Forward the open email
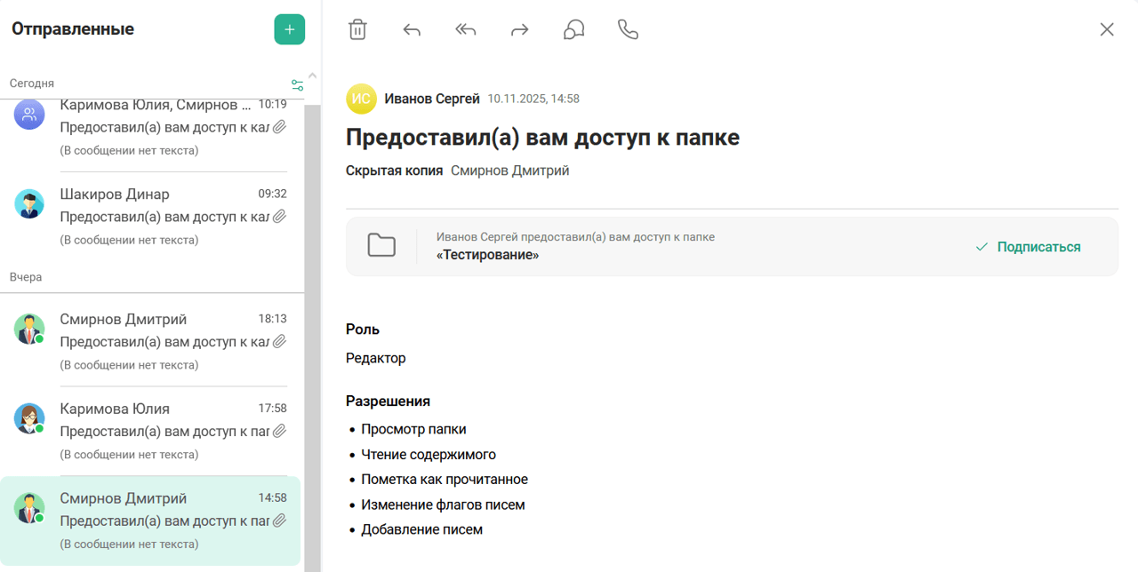The height and width of the screenshot is (572, 1138). [518, 29]
